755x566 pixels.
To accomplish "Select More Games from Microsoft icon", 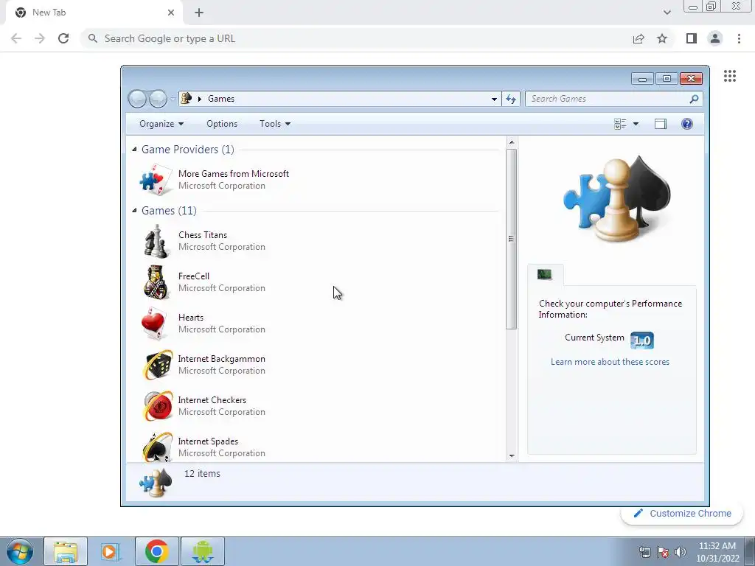I will [x=156, y=180].
